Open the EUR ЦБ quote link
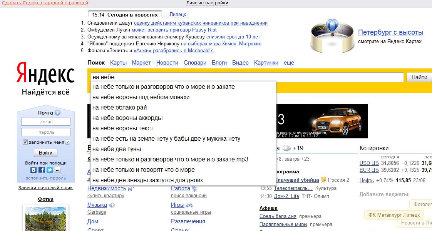Screen dimensions: 432x231 pos(369,170)
